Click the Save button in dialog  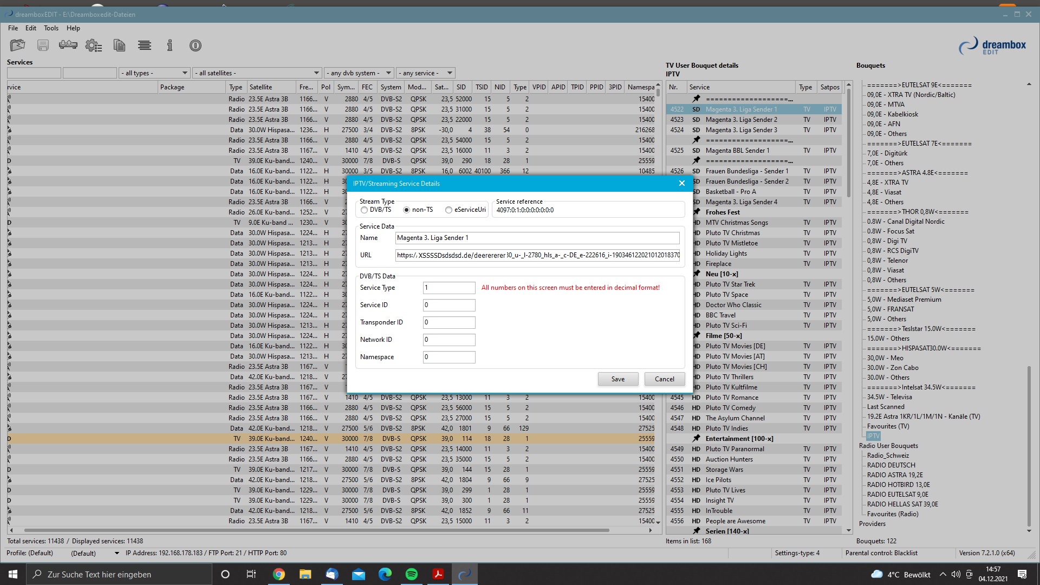point(618,379)
